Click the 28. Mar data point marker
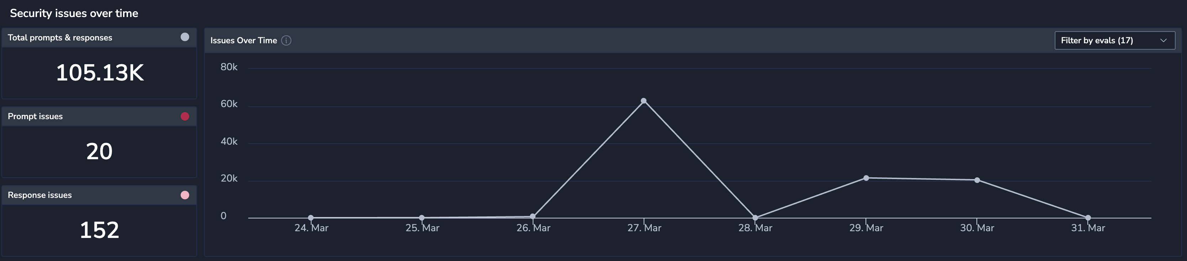The height and width of the screenshot is (261, 1187). (755, 218)
